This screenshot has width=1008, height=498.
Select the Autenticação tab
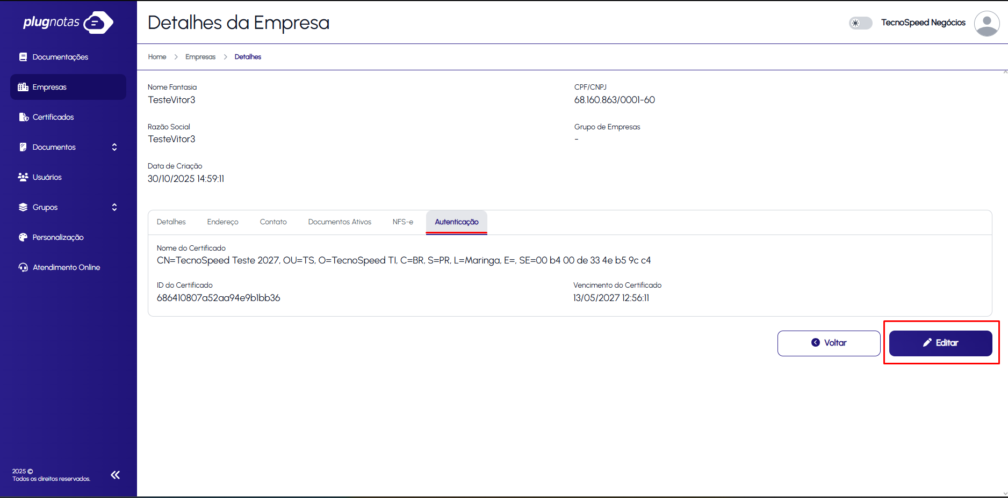457,222
